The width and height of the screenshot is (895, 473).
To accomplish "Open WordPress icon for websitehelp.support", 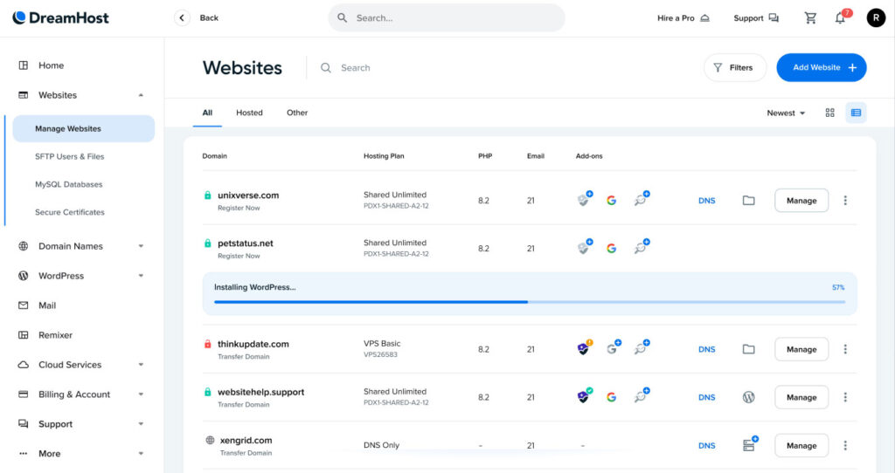I will pos(748,397).
